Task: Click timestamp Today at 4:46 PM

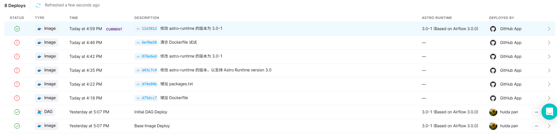Action: click(85, 43)
